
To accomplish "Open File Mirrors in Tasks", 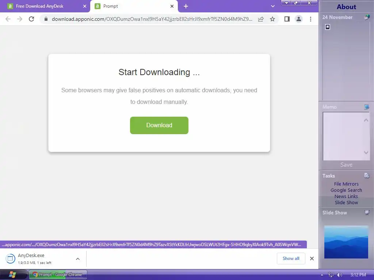I will click(x=346, y=184).
